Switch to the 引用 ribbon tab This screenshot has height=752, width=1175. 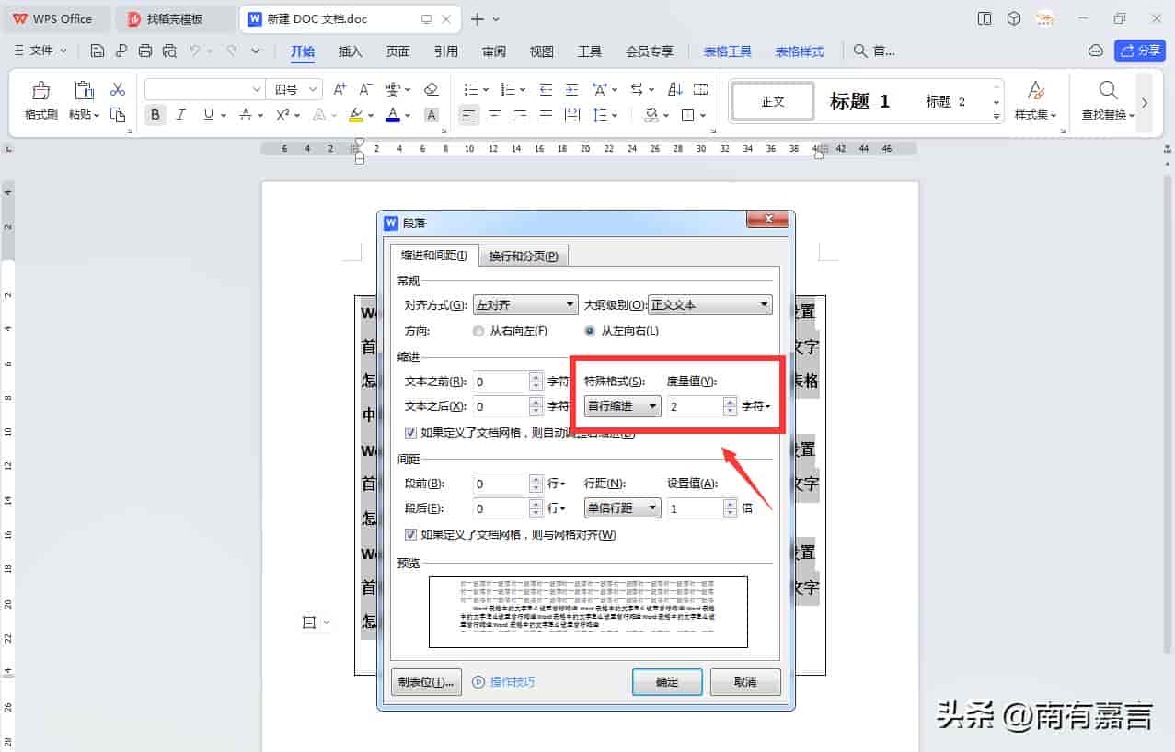pos(446,51)
